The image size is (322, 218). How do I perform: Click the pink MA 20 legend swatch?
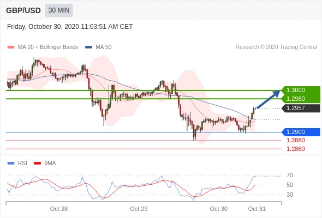pos(11,47)
